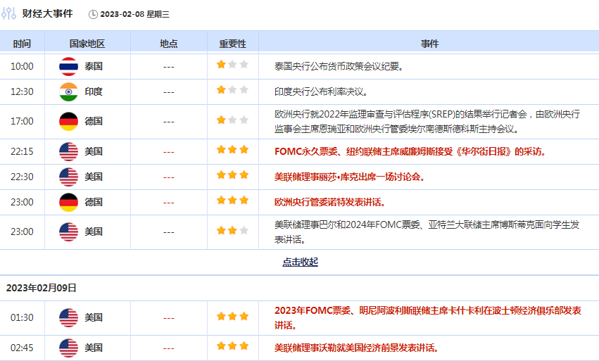This screenshot has width=599, height=361.
Task: Click the Thailand flag in the 10:00 row
Action: pyautogui.click(x=68, y=66)
